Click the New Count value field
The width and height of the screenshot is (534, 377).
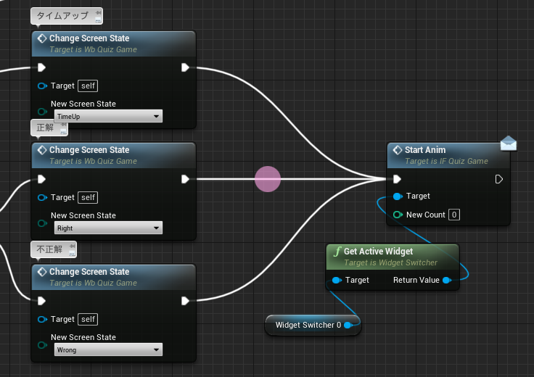(x=454, y=215)
